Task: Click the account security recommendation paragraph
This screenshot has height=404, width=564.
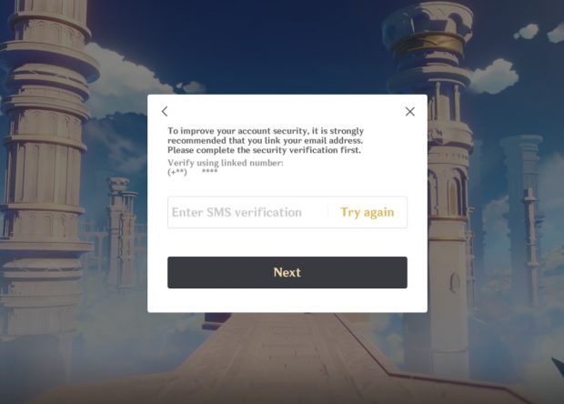Action: pos(266,140)
